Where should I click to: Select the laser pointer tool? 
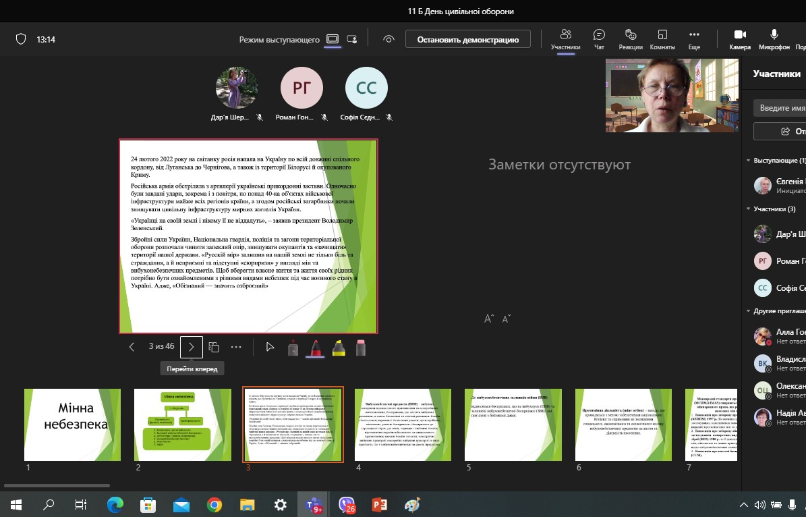tap(293, 347)
